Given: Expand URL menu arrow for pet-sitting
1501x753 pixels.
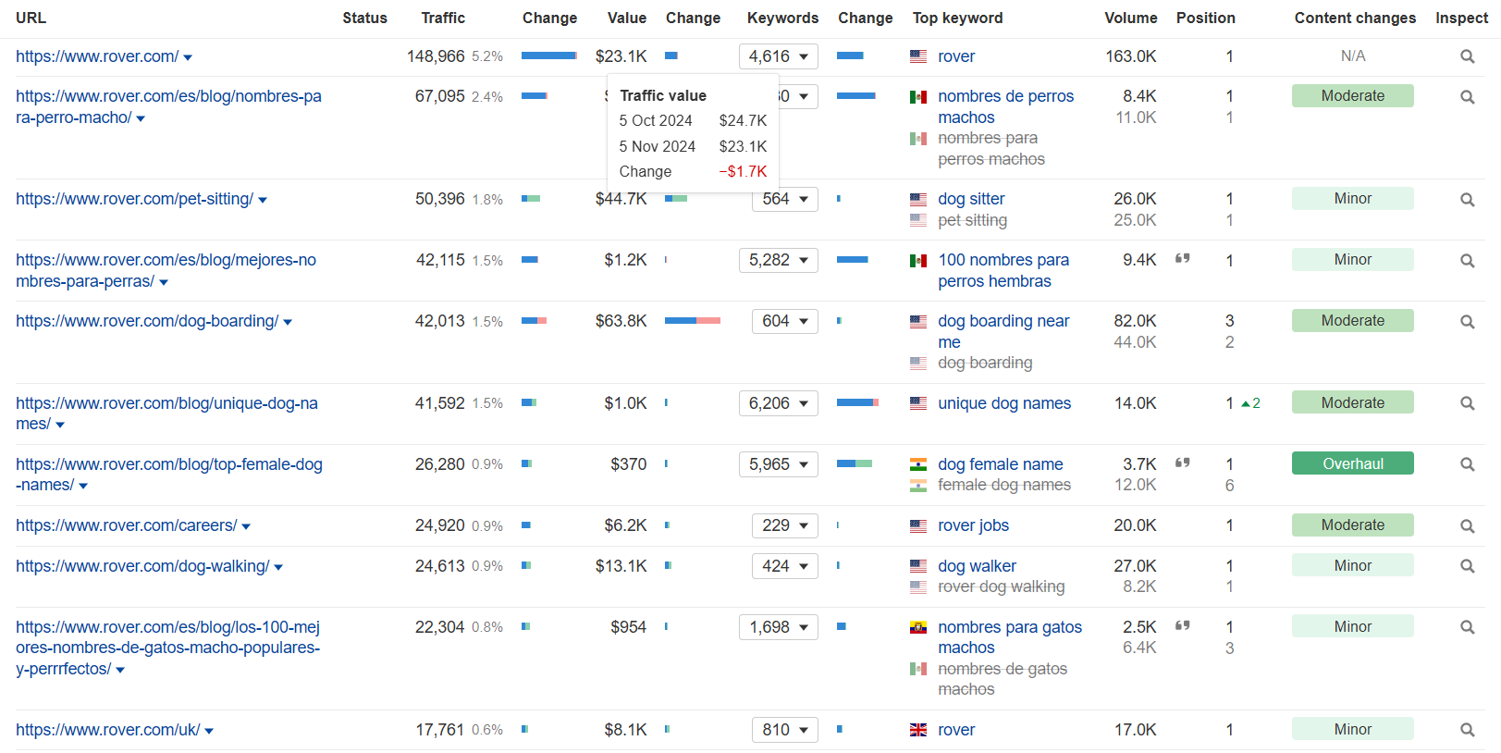Looking at the screenshot, I should (x=263, y=201).
